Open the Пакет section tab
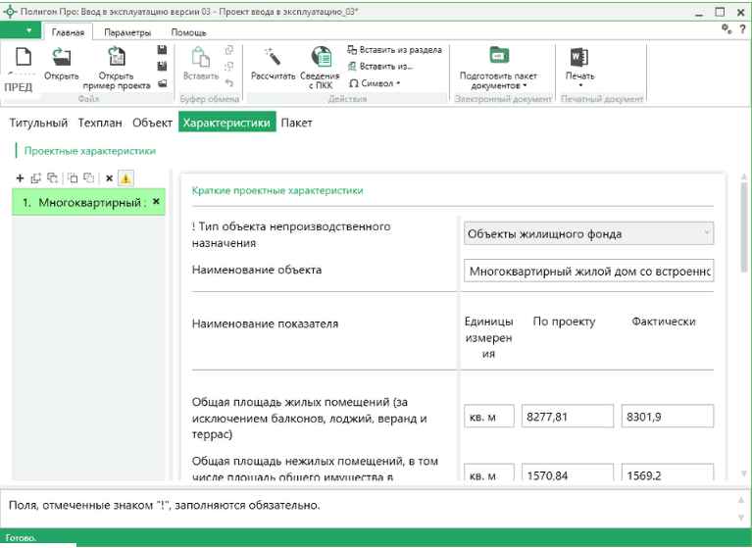The image size is (752, 548). click(296, 124)
